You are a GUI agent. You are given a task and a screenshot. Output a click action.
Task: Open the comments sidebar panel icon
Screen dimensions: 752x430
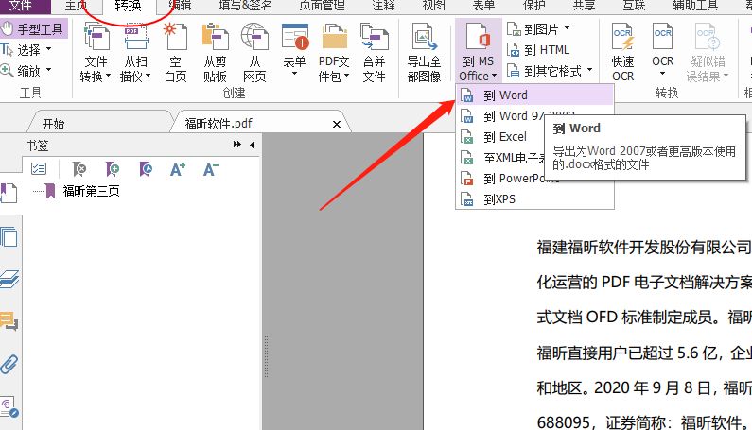tap(9, 320)
